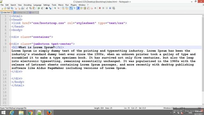Open the Settings menu
The width and height of the screenshot is (204, 115).
(x=47, y=5)
